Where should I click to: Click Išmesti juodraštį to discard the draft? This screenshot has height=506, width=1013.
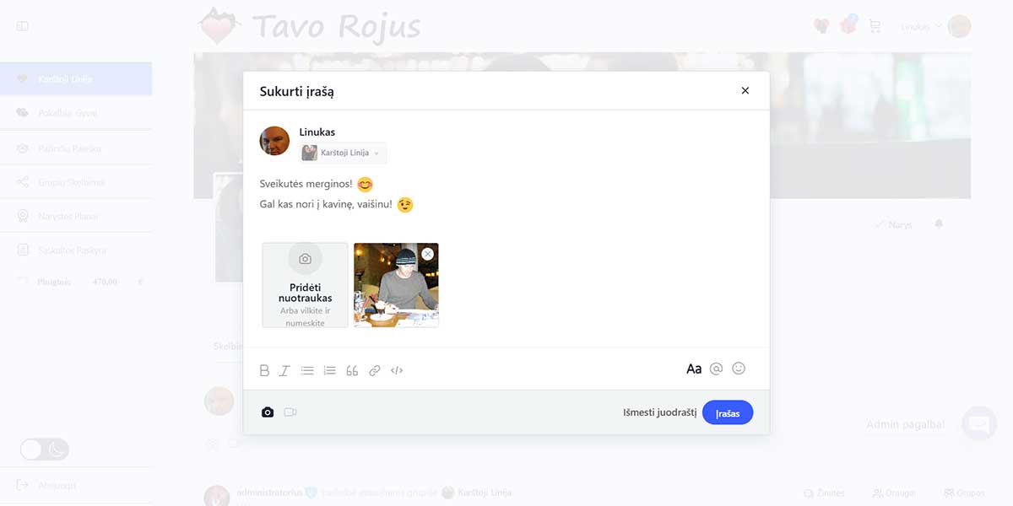pyautogui.click(x=659, y=412)
